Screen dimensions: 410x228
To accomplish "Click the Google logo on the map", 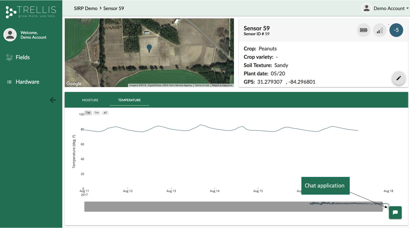I will click(x=74, y=84).
